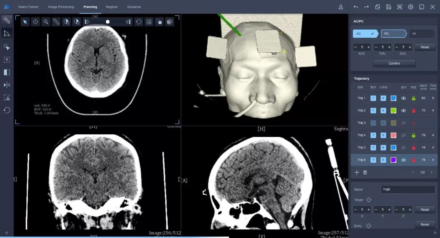Decrease Target X value with minus
This screenshot has height=238, width=440.
355,210
